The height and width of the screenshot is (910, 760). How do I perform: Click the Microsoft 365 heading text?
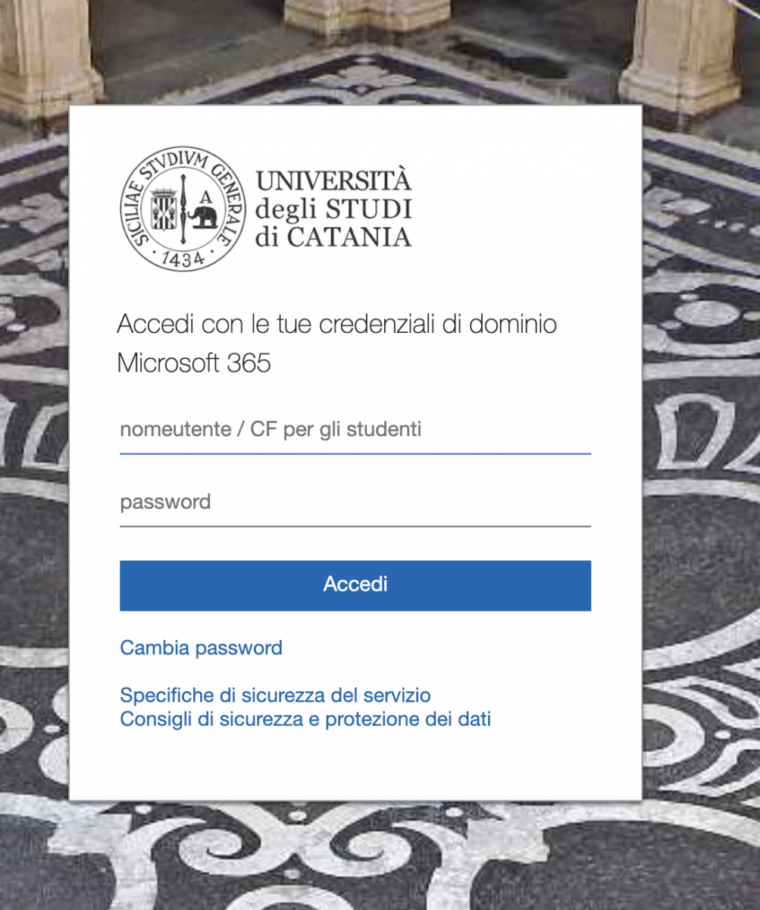193,363
